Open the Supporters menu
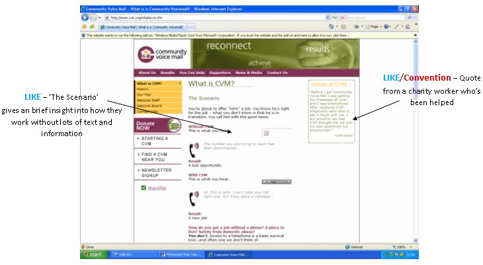483x265 pixels. pos(220,73)
